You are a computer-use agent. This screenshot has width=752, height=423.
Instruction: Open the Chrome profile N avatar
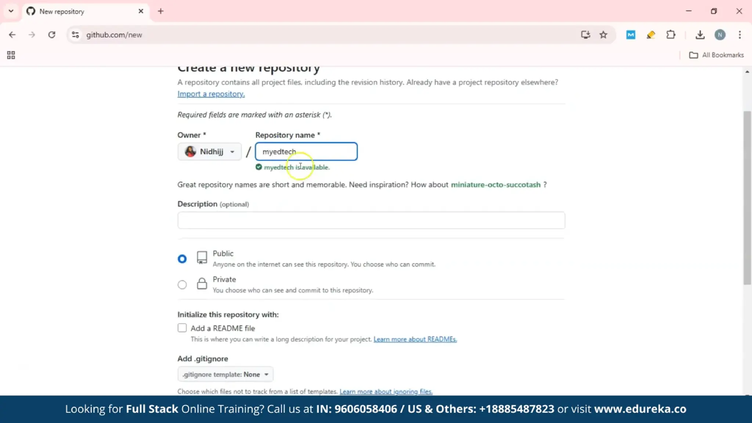[x=720, y=35]
